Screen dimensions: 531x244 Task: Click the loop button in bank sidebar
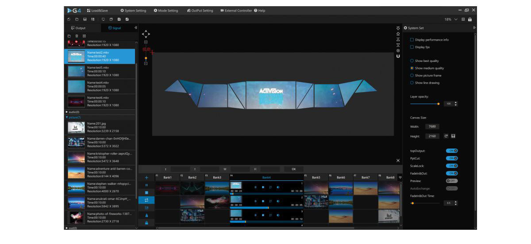146,200
